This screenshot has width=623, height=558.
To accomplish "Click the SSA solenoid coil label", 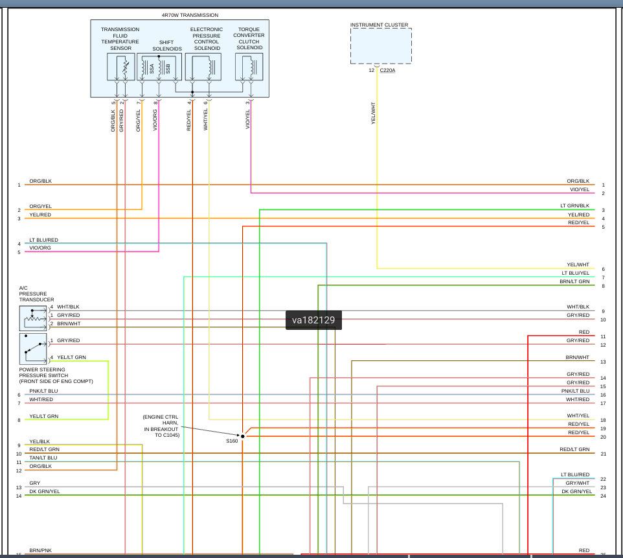I will tap(152, 69).
